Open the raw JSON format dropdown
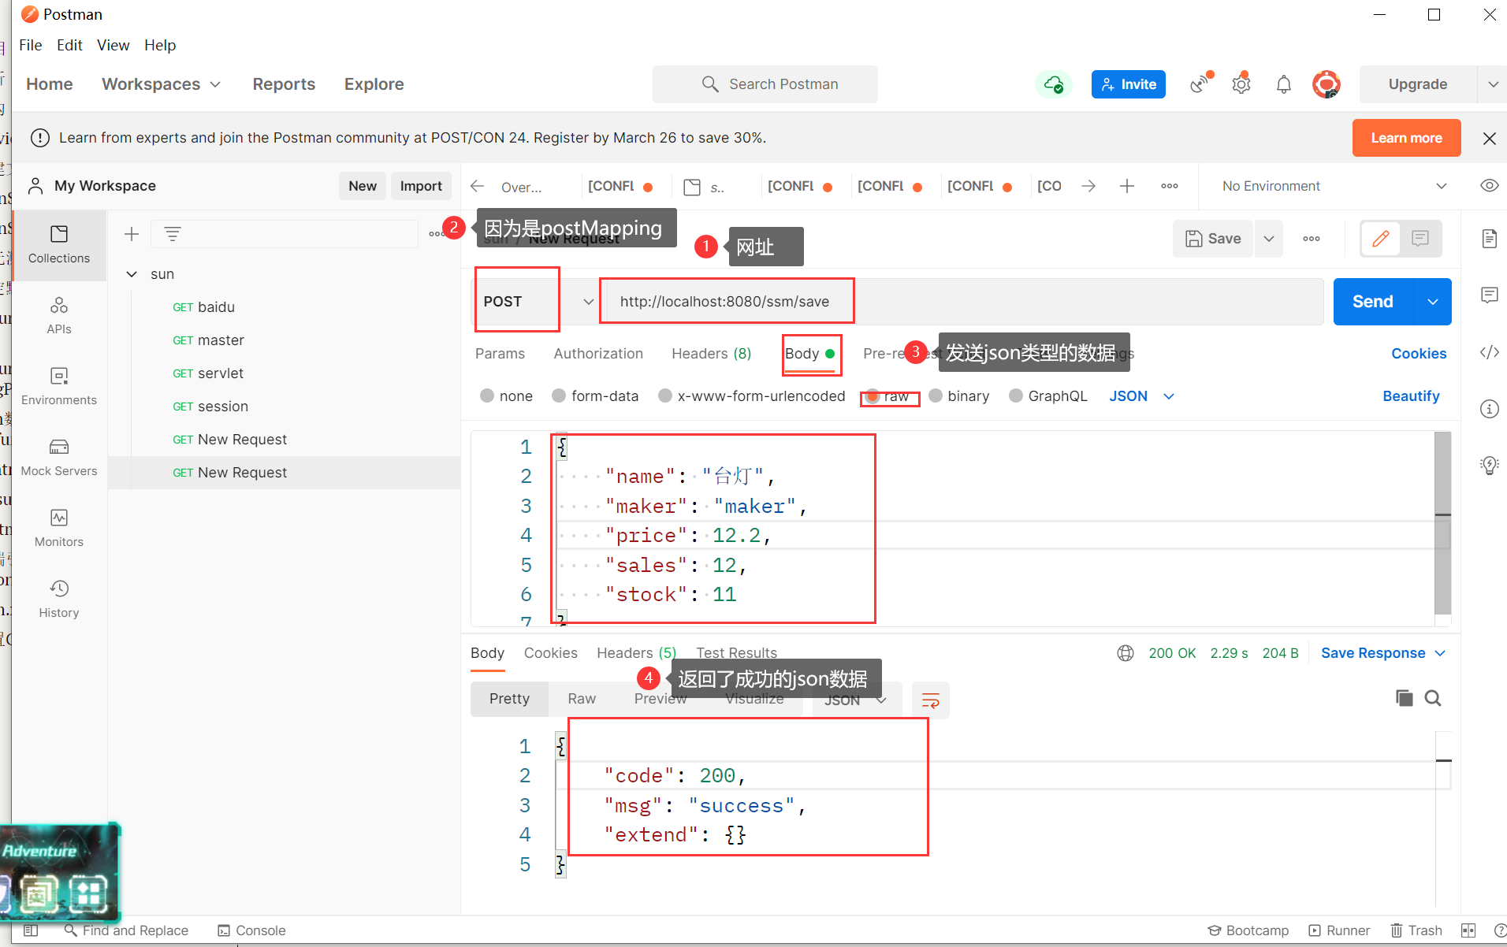The height and width of the screenshot is (947, 1507). coord(1142,396)
